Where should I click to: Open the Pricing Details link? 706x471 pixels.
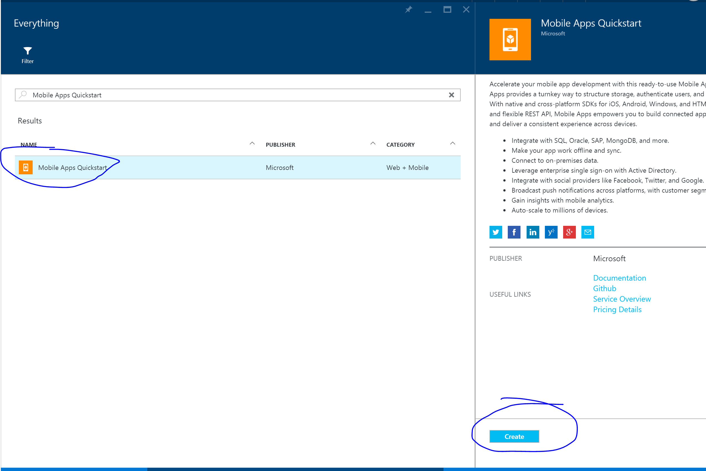tap(617, 309)
